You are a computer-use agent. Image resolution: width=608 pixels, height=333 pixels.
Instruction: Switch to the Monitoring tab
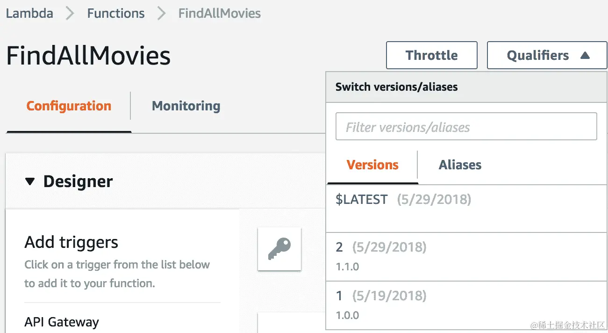point(186,106)
